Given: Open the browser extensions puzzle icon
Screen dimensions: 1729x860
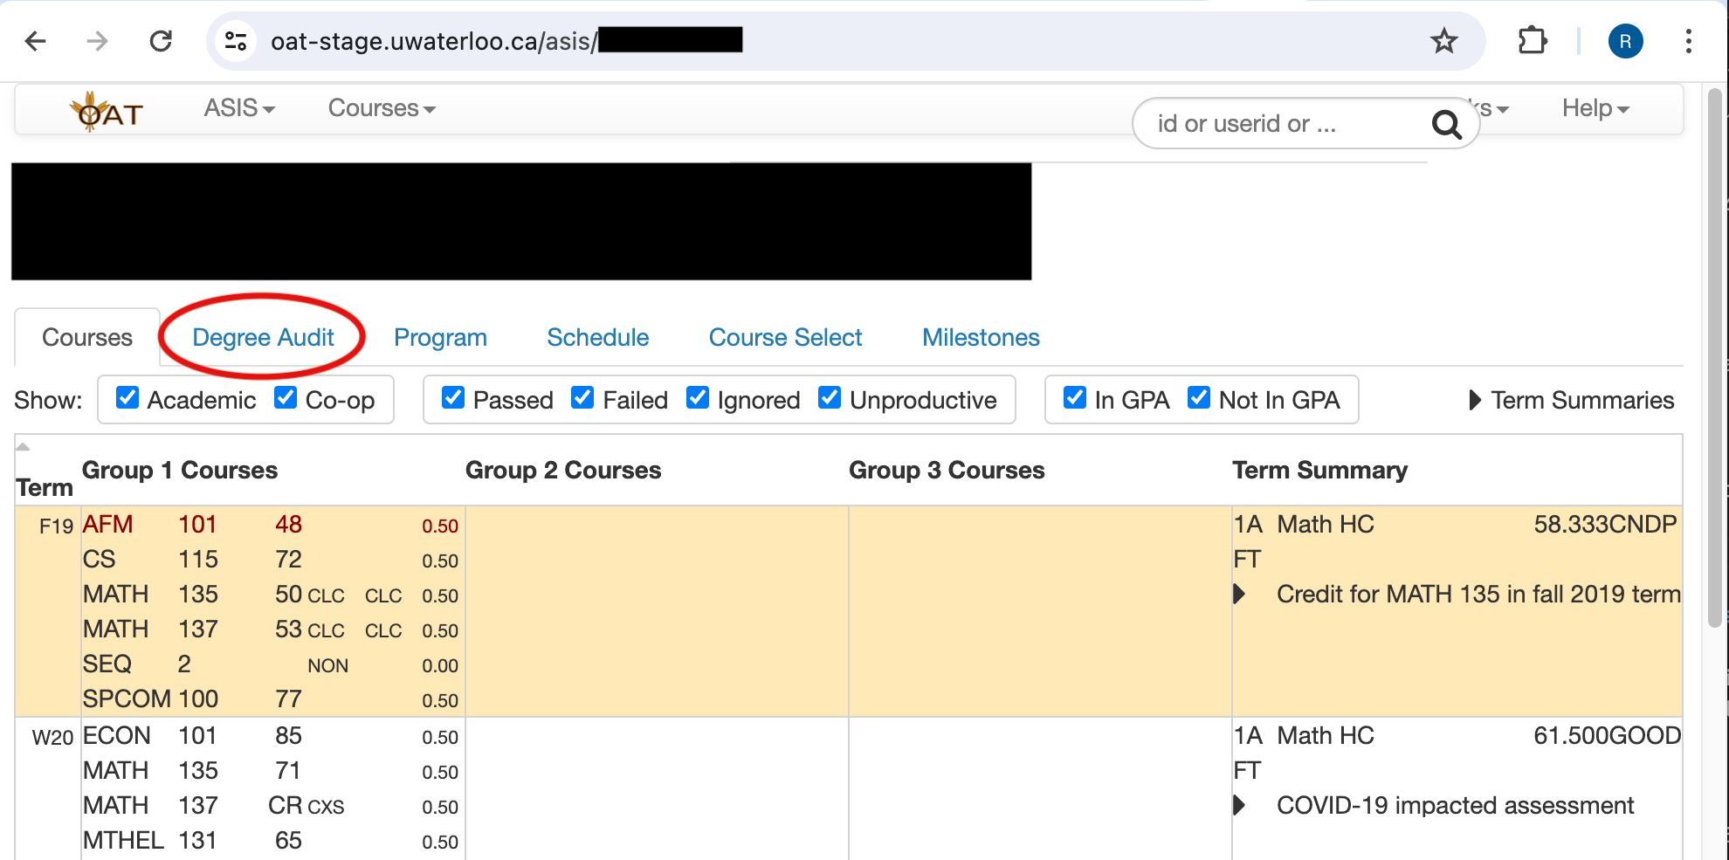Looking at the screenshot, I should point(1533,40).
